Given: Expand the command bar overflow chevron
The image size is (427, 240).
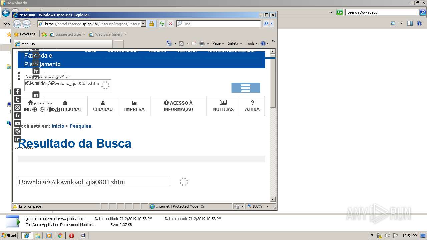Looking at the screenshot, I should (273, 41).
